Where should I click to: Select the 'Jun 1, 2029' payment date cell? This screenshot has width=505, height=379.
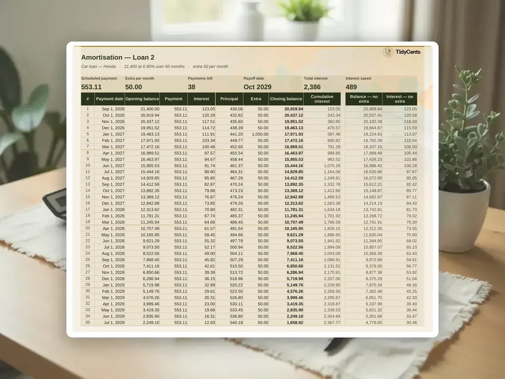point(109,316)
